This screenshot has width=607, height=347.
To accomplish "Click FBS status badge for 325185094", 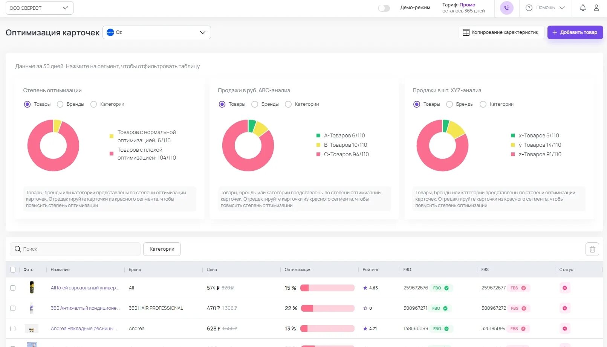I will pos(518,329).
